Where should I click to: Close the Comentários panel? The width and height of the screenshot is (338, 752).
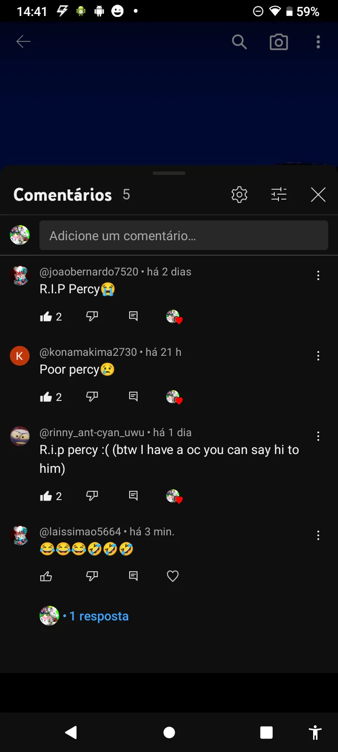pos(318,195)
